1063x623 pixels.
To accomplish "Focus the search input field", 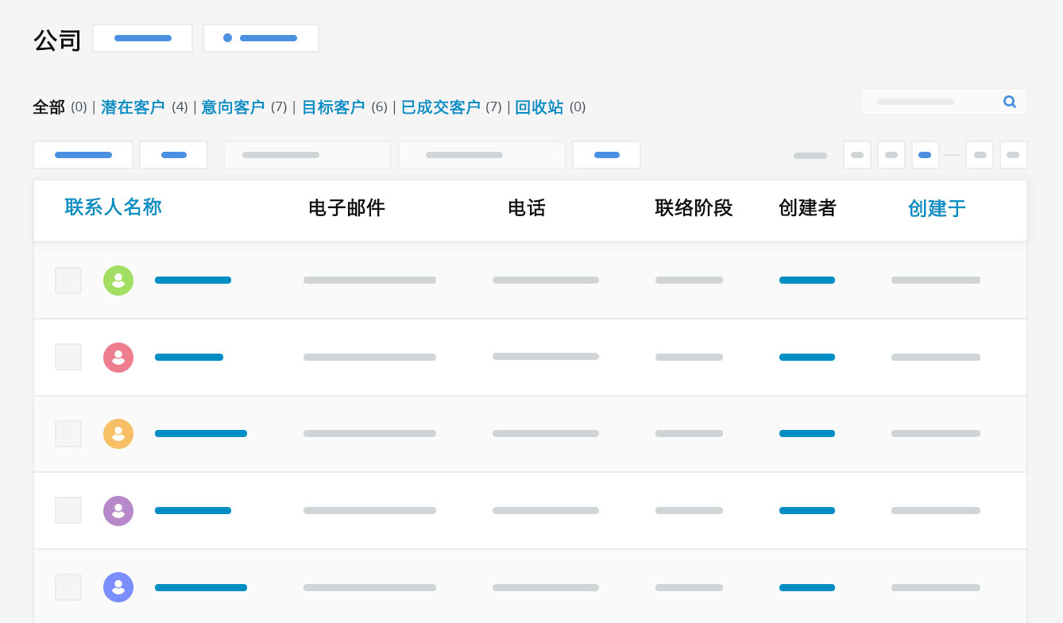I will pyautogui.click(x=944, y=102).
